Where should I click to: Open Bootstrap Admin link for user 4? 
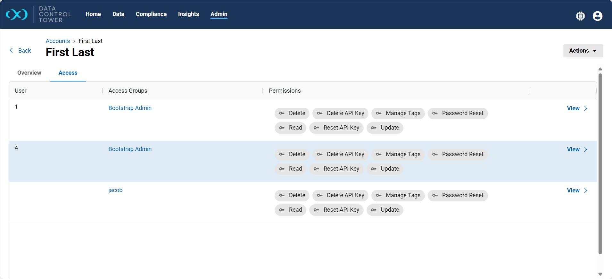coord(130,149)
